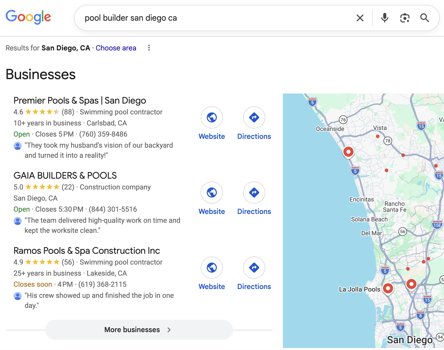Click the search magnifier icon
This screenshot has height=350, width=444.
pyautogui.click(x=425, y=18)
